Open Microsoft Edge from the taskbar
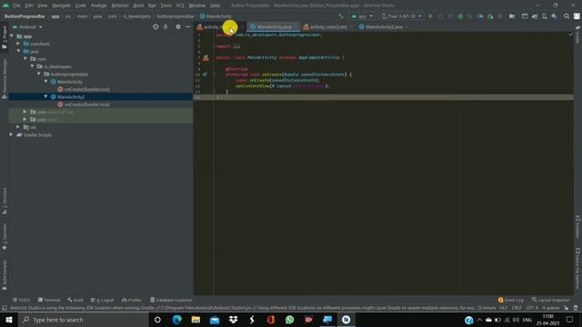This screenshot has height=327, width=582. pyautogui.click(x=176, y=320)
